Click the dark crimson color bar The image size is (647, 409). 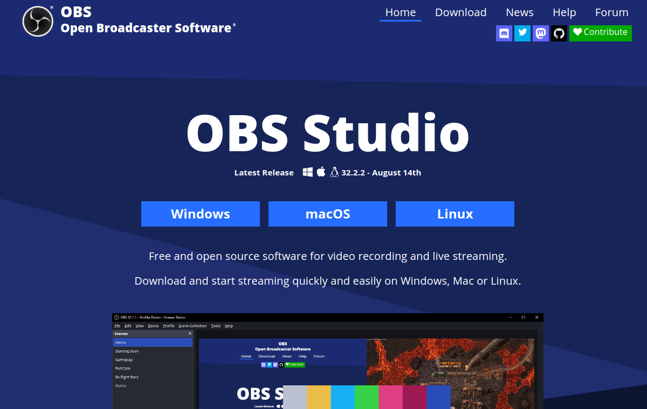pyautogui.click(x=415, y=397)
